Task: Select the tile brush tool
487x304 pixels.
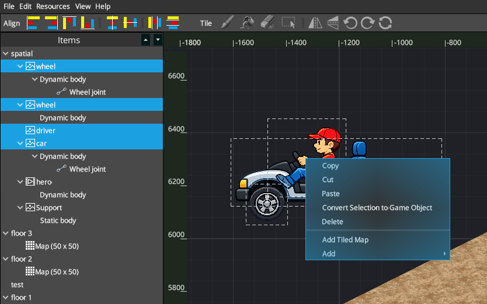Action: tap(228, 23)
